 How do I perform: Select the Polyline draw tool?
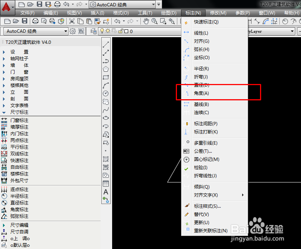[106, 61]
